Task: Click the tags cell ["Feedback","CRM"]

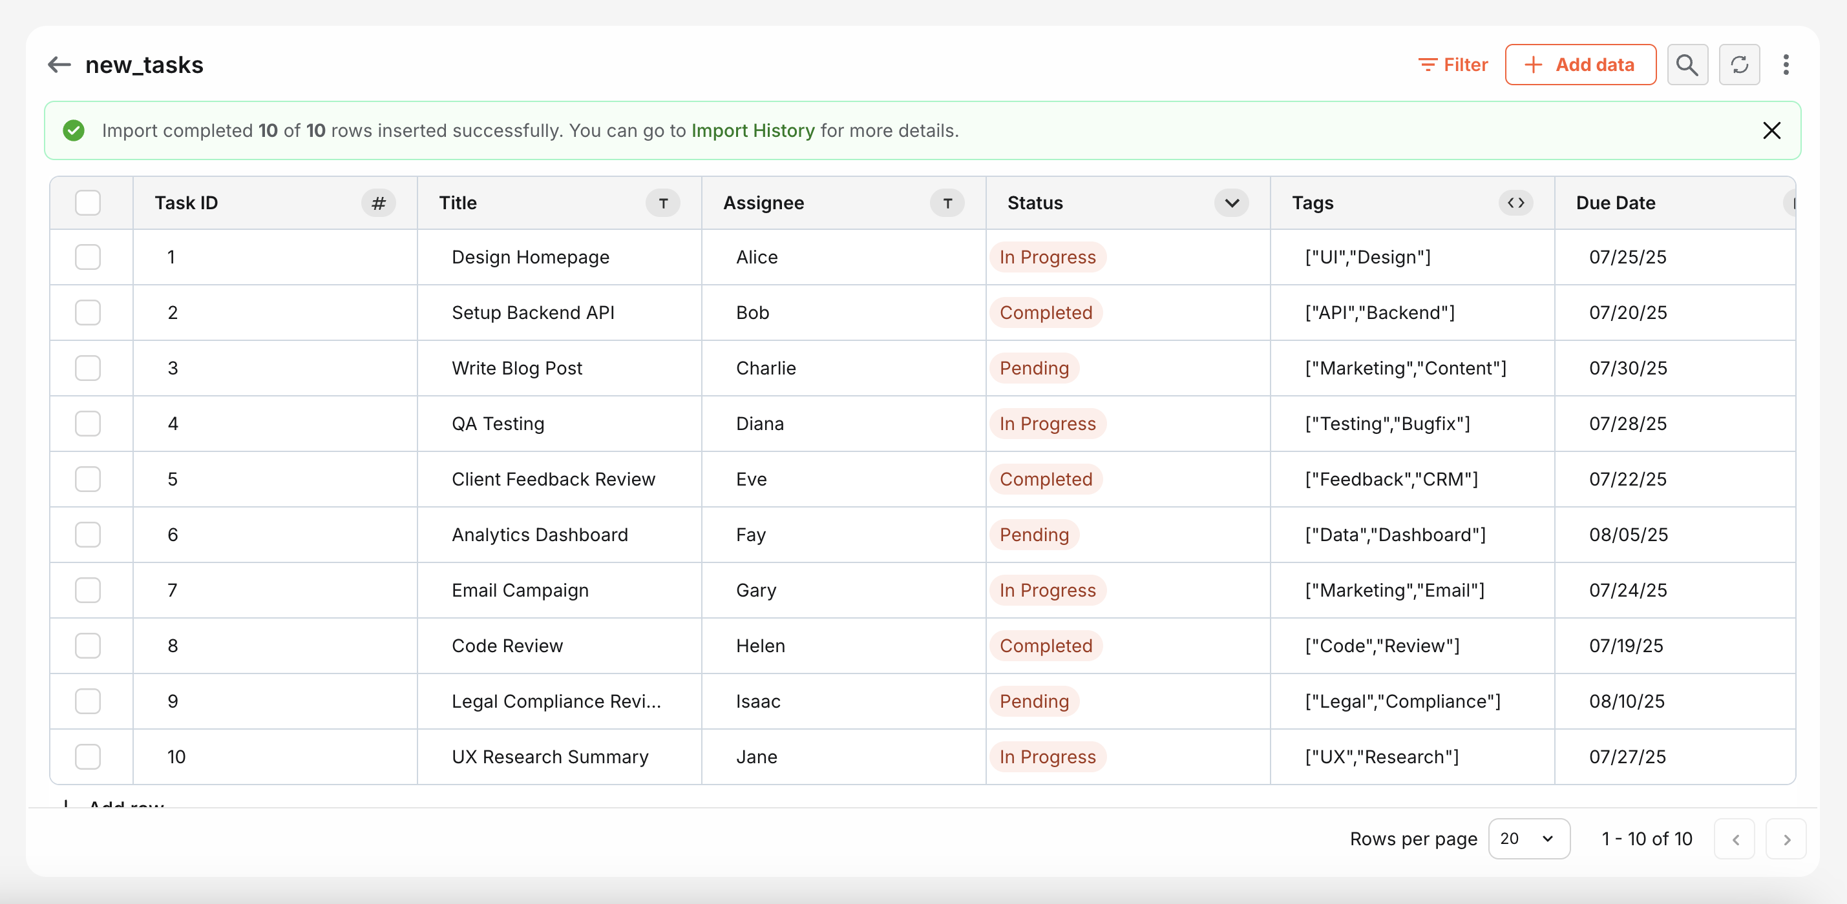Action: [x=1413, y=479]
